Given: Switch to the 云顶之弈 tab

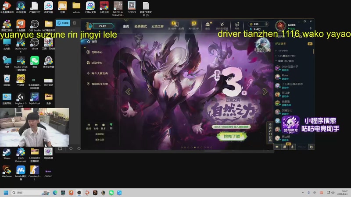Looking at the screenshot, I should click(x=158, y=26).
